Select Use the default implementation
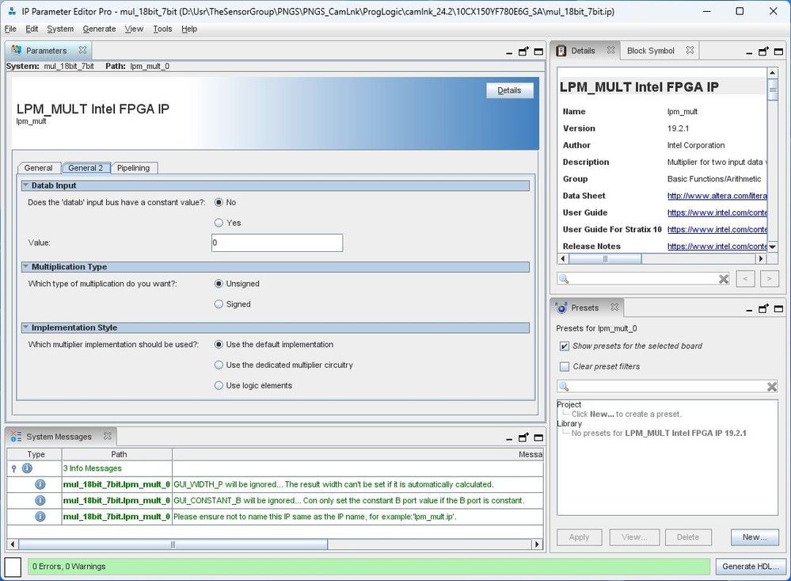This screenshot has width=791, height=581. pyautogui.click(x=219, y=345)
